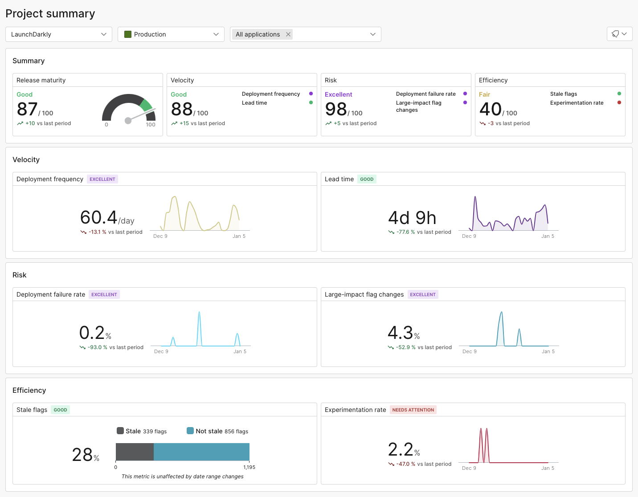Screen dimensions: 638x497
Task: Click the NEEDS ATTENTION badge
Action: (413, 410)
